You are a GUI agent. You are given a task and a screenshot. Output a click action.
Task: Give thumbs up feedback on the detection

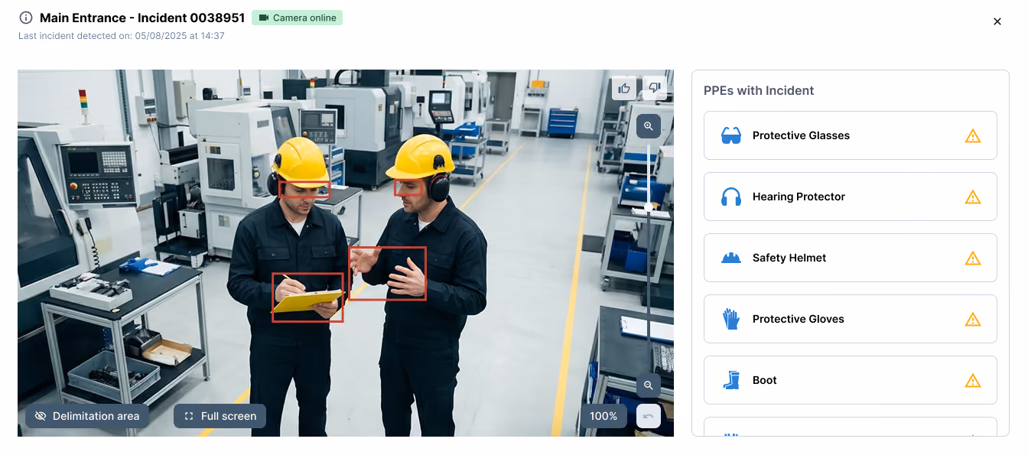coord(624,89)
